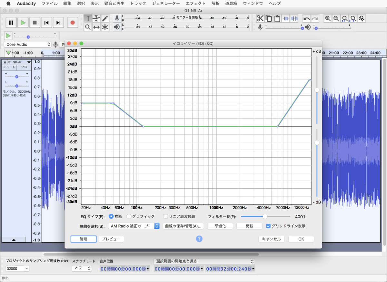Open equalizer help via the question mark
The height and width of the screenshot is (282, 387).
click(199, 239)
